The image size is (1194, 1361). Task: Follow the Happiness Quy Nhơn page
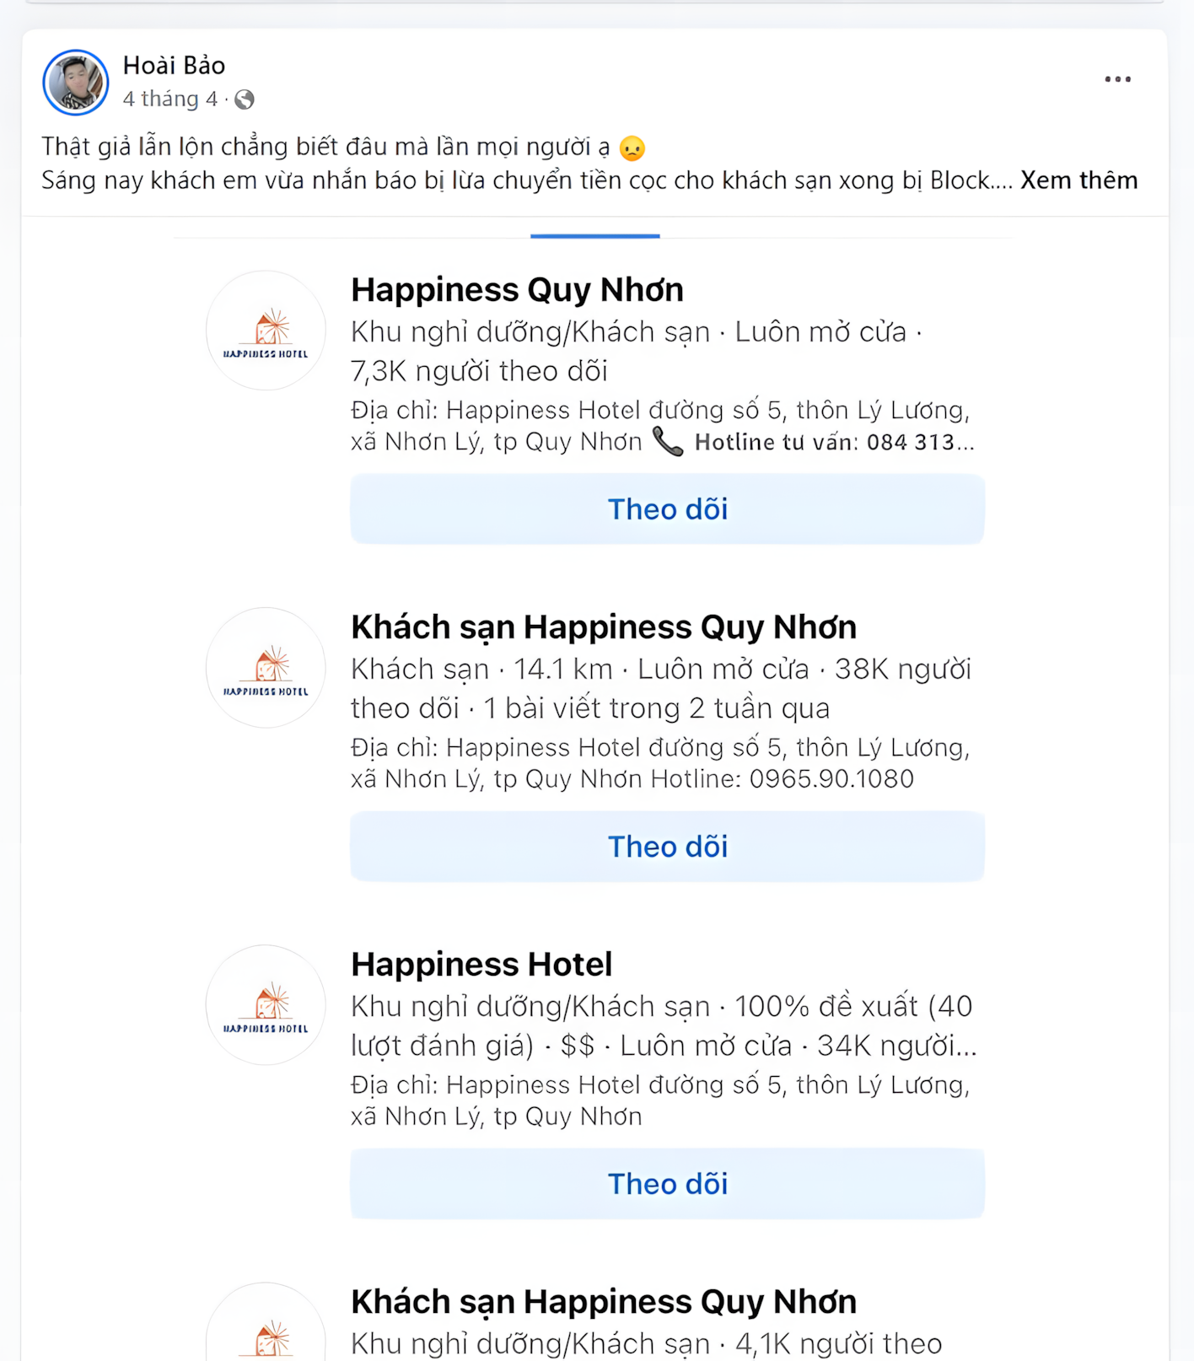point(668,509)
